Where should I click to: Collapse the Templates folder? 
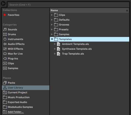click(52, 39)
